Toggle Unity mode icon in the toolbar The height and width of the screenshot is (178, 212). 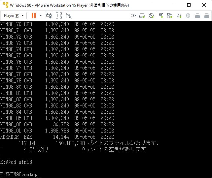pos(69,15)
